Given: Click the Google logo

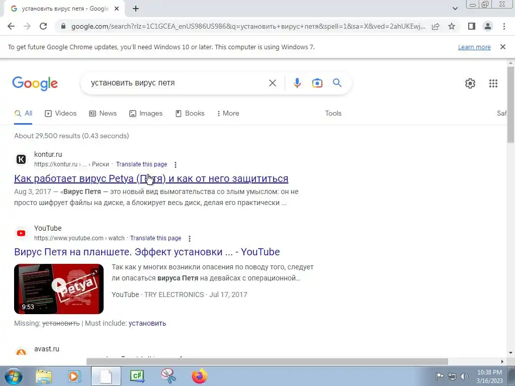Looking at the screenshot, I should (x=35, y=83).
